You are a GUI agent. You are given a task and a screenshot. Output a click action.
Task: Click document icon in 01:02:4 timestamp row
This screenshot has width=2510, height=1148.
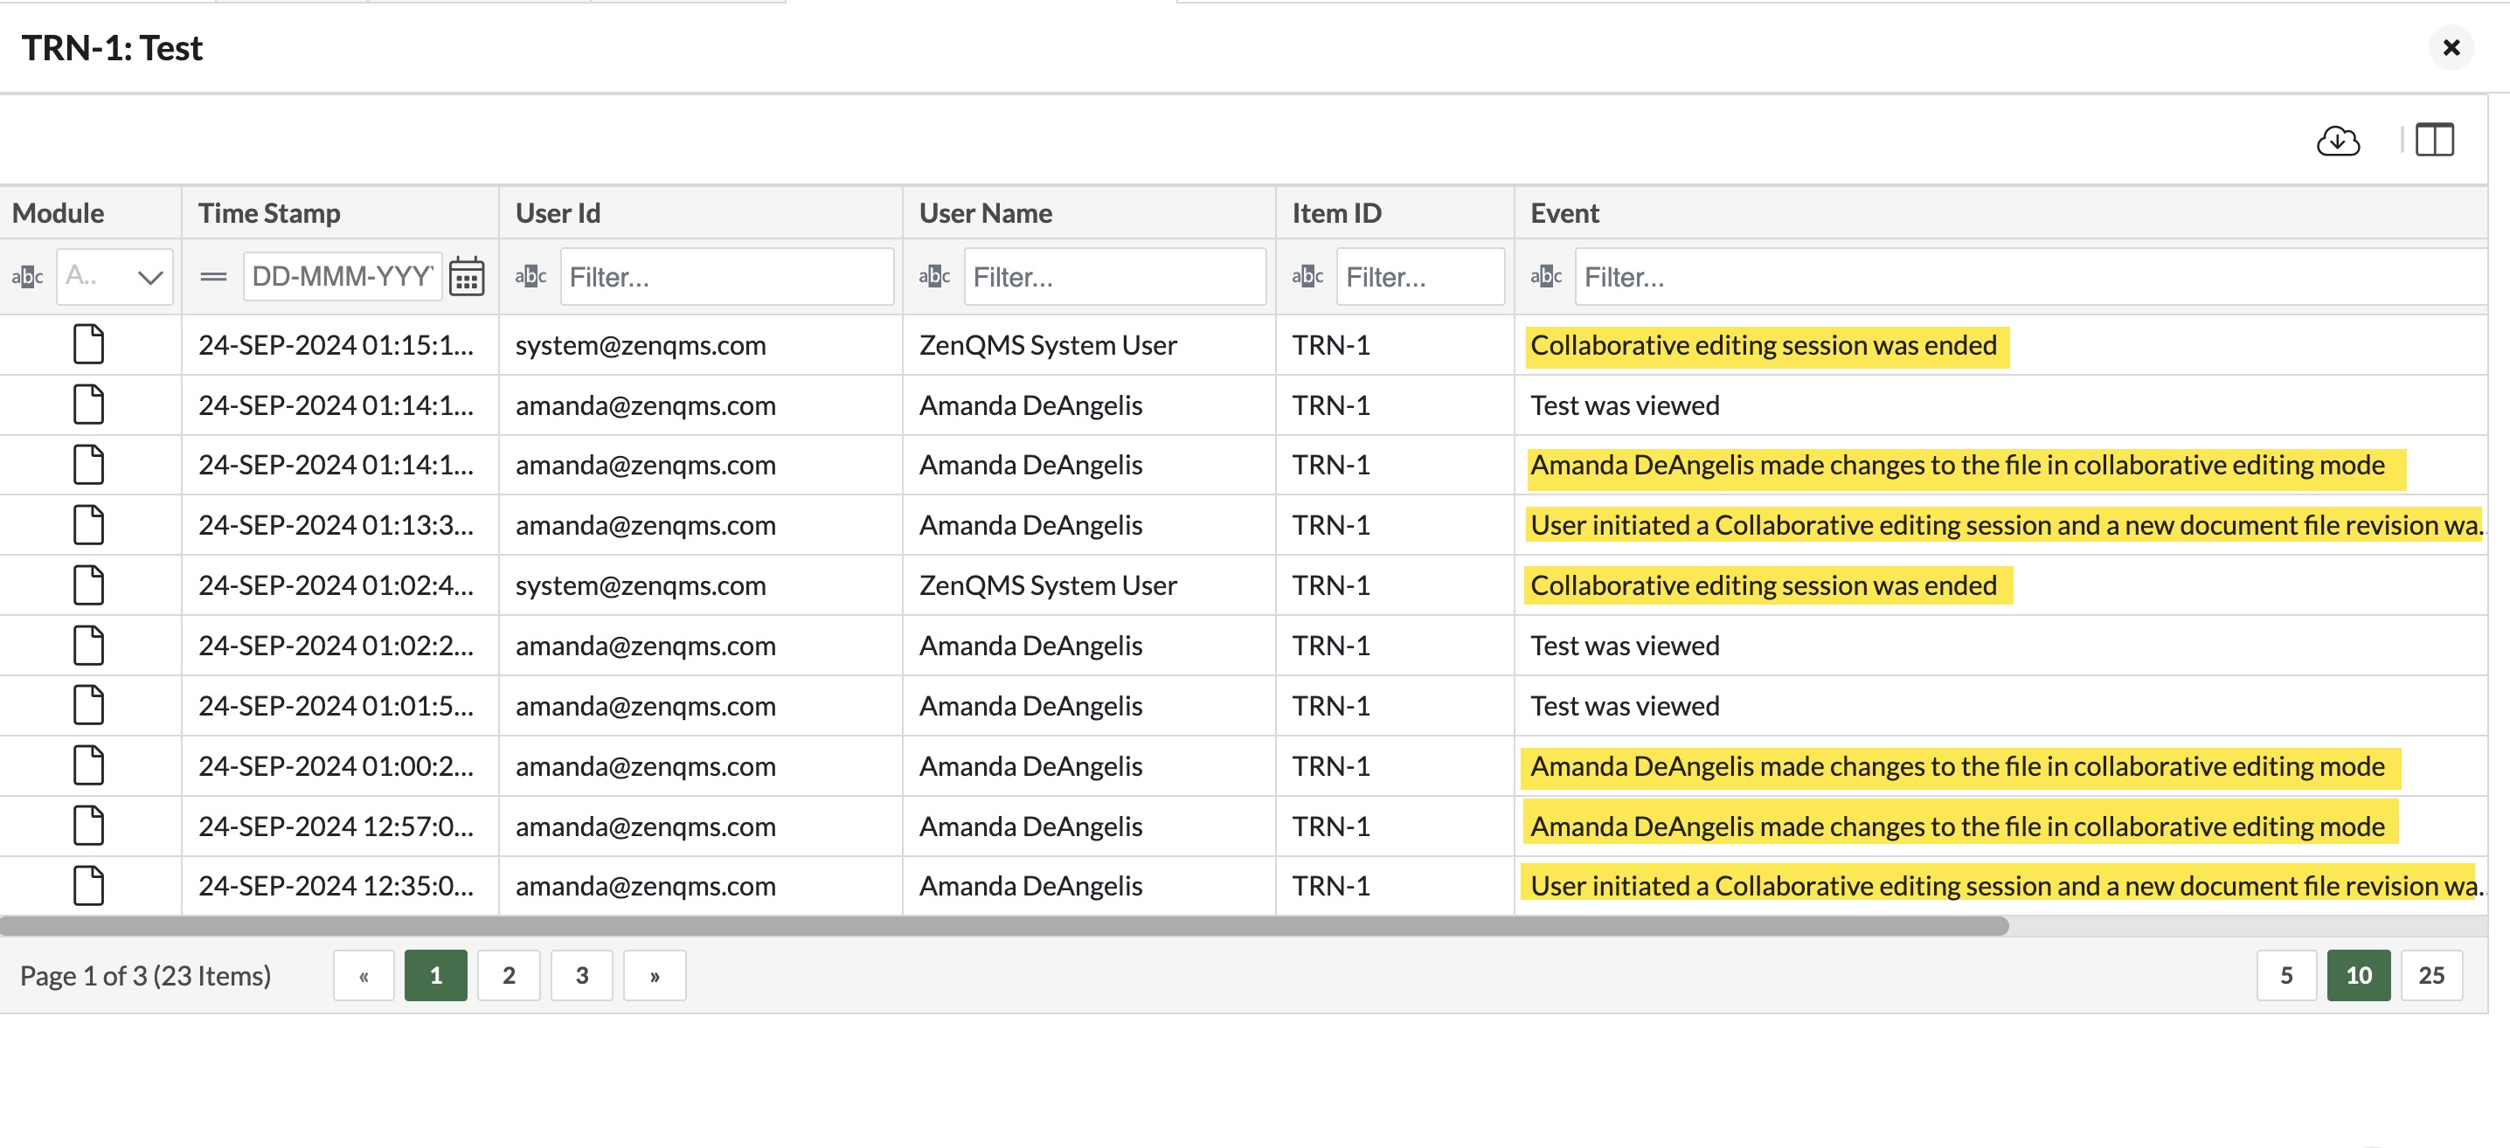tap(88, 585)
